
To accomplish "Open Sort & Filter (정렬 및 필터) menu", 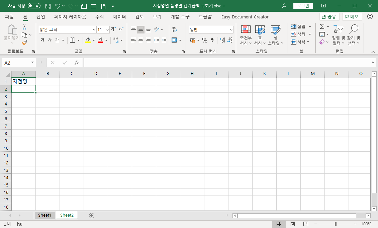I will [x=338, y=35].
